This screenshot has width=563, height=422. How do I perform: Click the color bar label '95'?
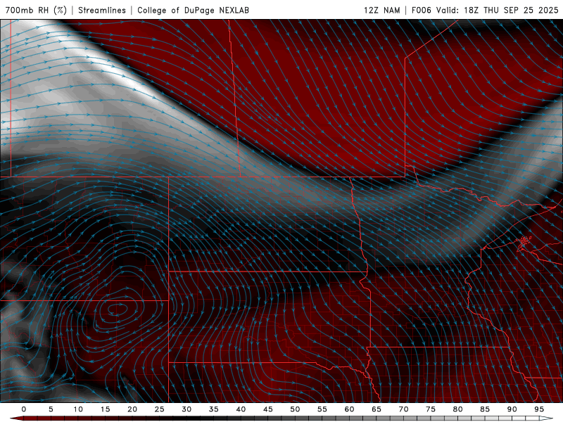pyautogui.click(x=539, y=409)
